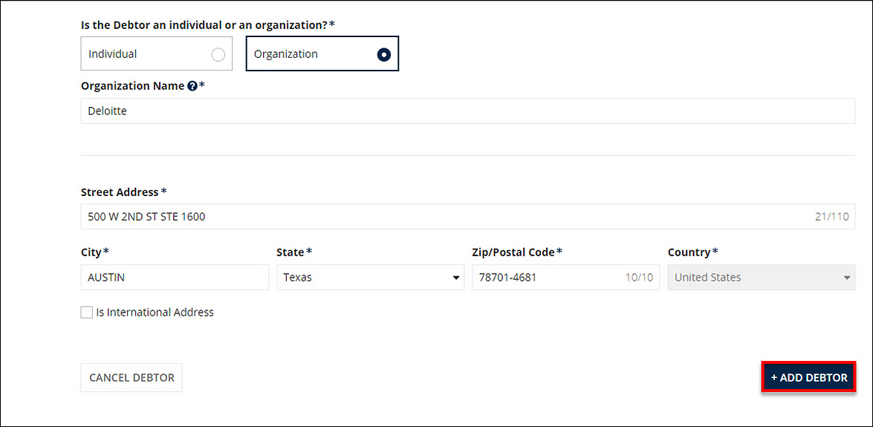The image size is (873, 427).
Task: Click the "Is International Address" label text
Action: point(155,313)
